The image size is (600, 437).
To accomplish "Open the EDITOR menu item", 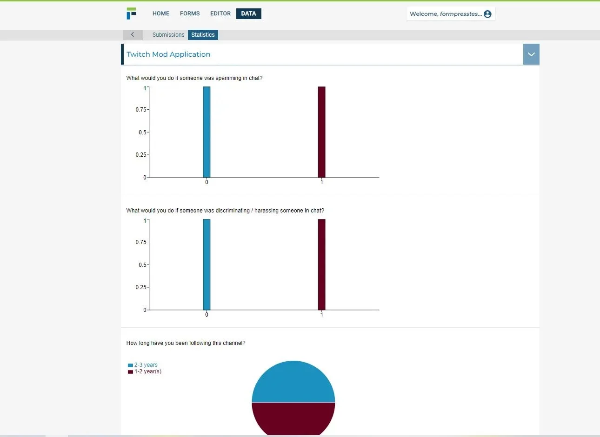I will click(x=220, y=13).
